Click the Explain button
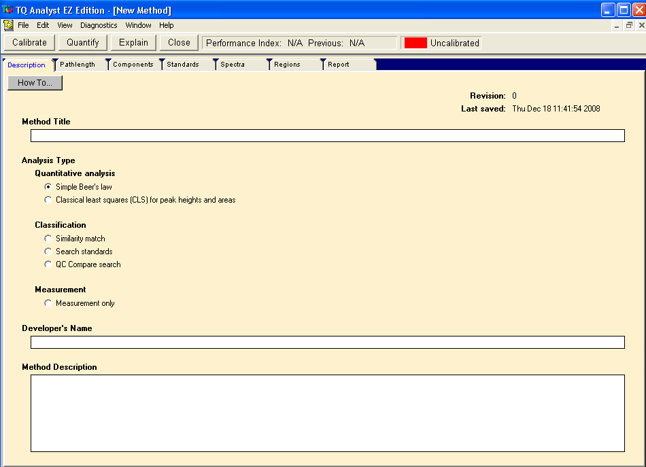This screenshot has height=467, width=646. (133, 42)
